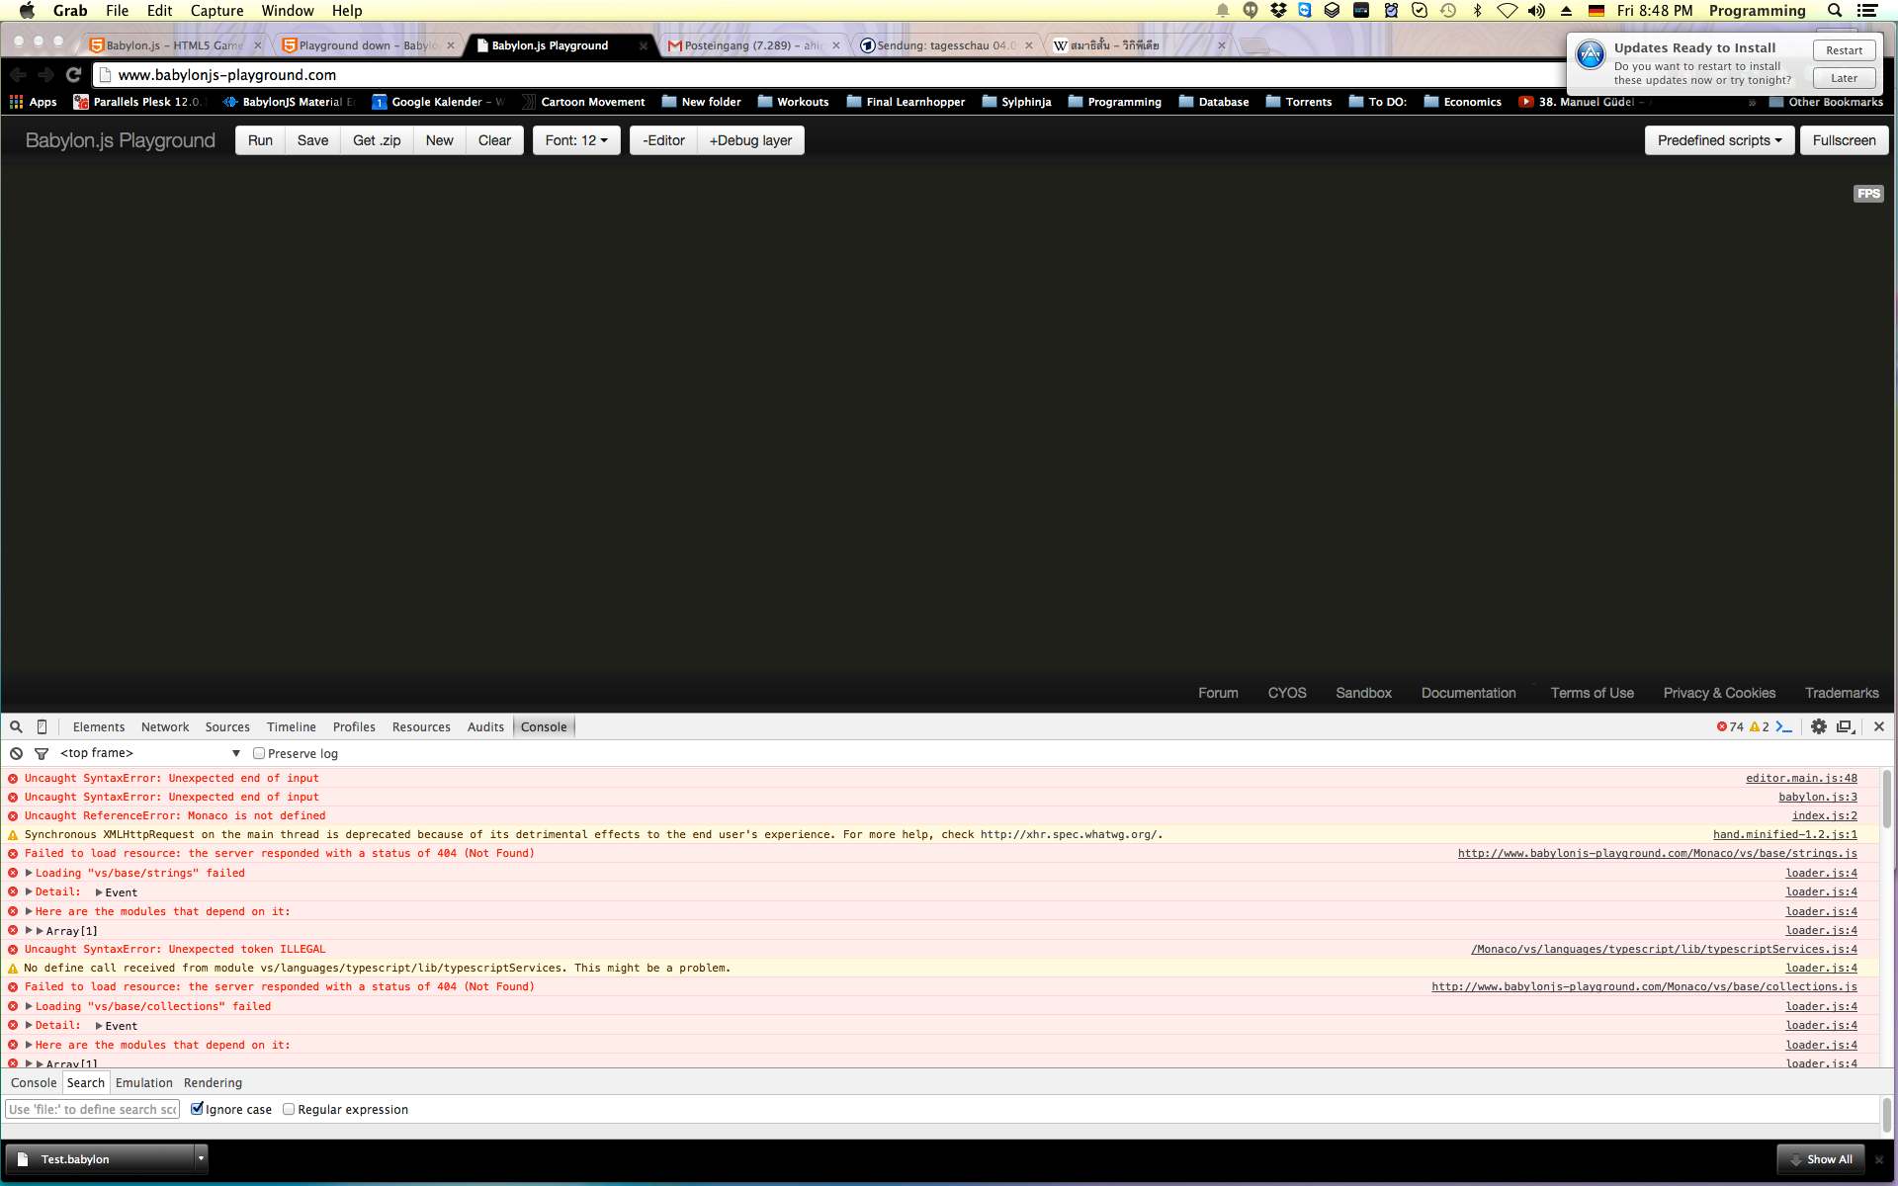Click the Save button in Playground
1898x1186 pixels.
pos(312,140)
